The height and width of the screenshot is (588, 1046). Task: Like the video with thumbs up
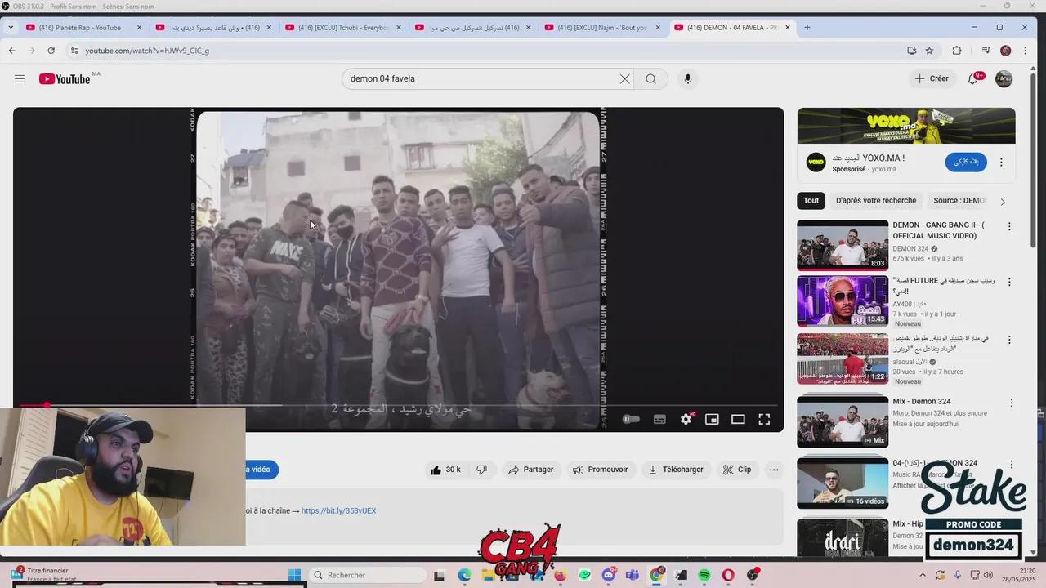(x=445, y=470)
